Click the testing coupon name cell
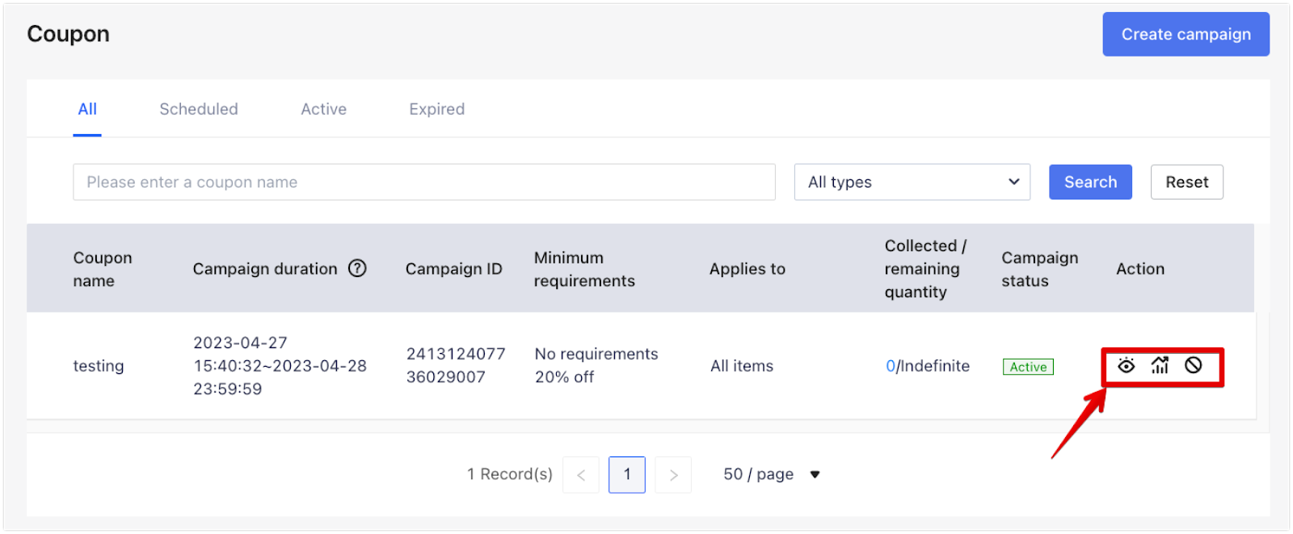1293x534 pixels. tap(99, 366)
